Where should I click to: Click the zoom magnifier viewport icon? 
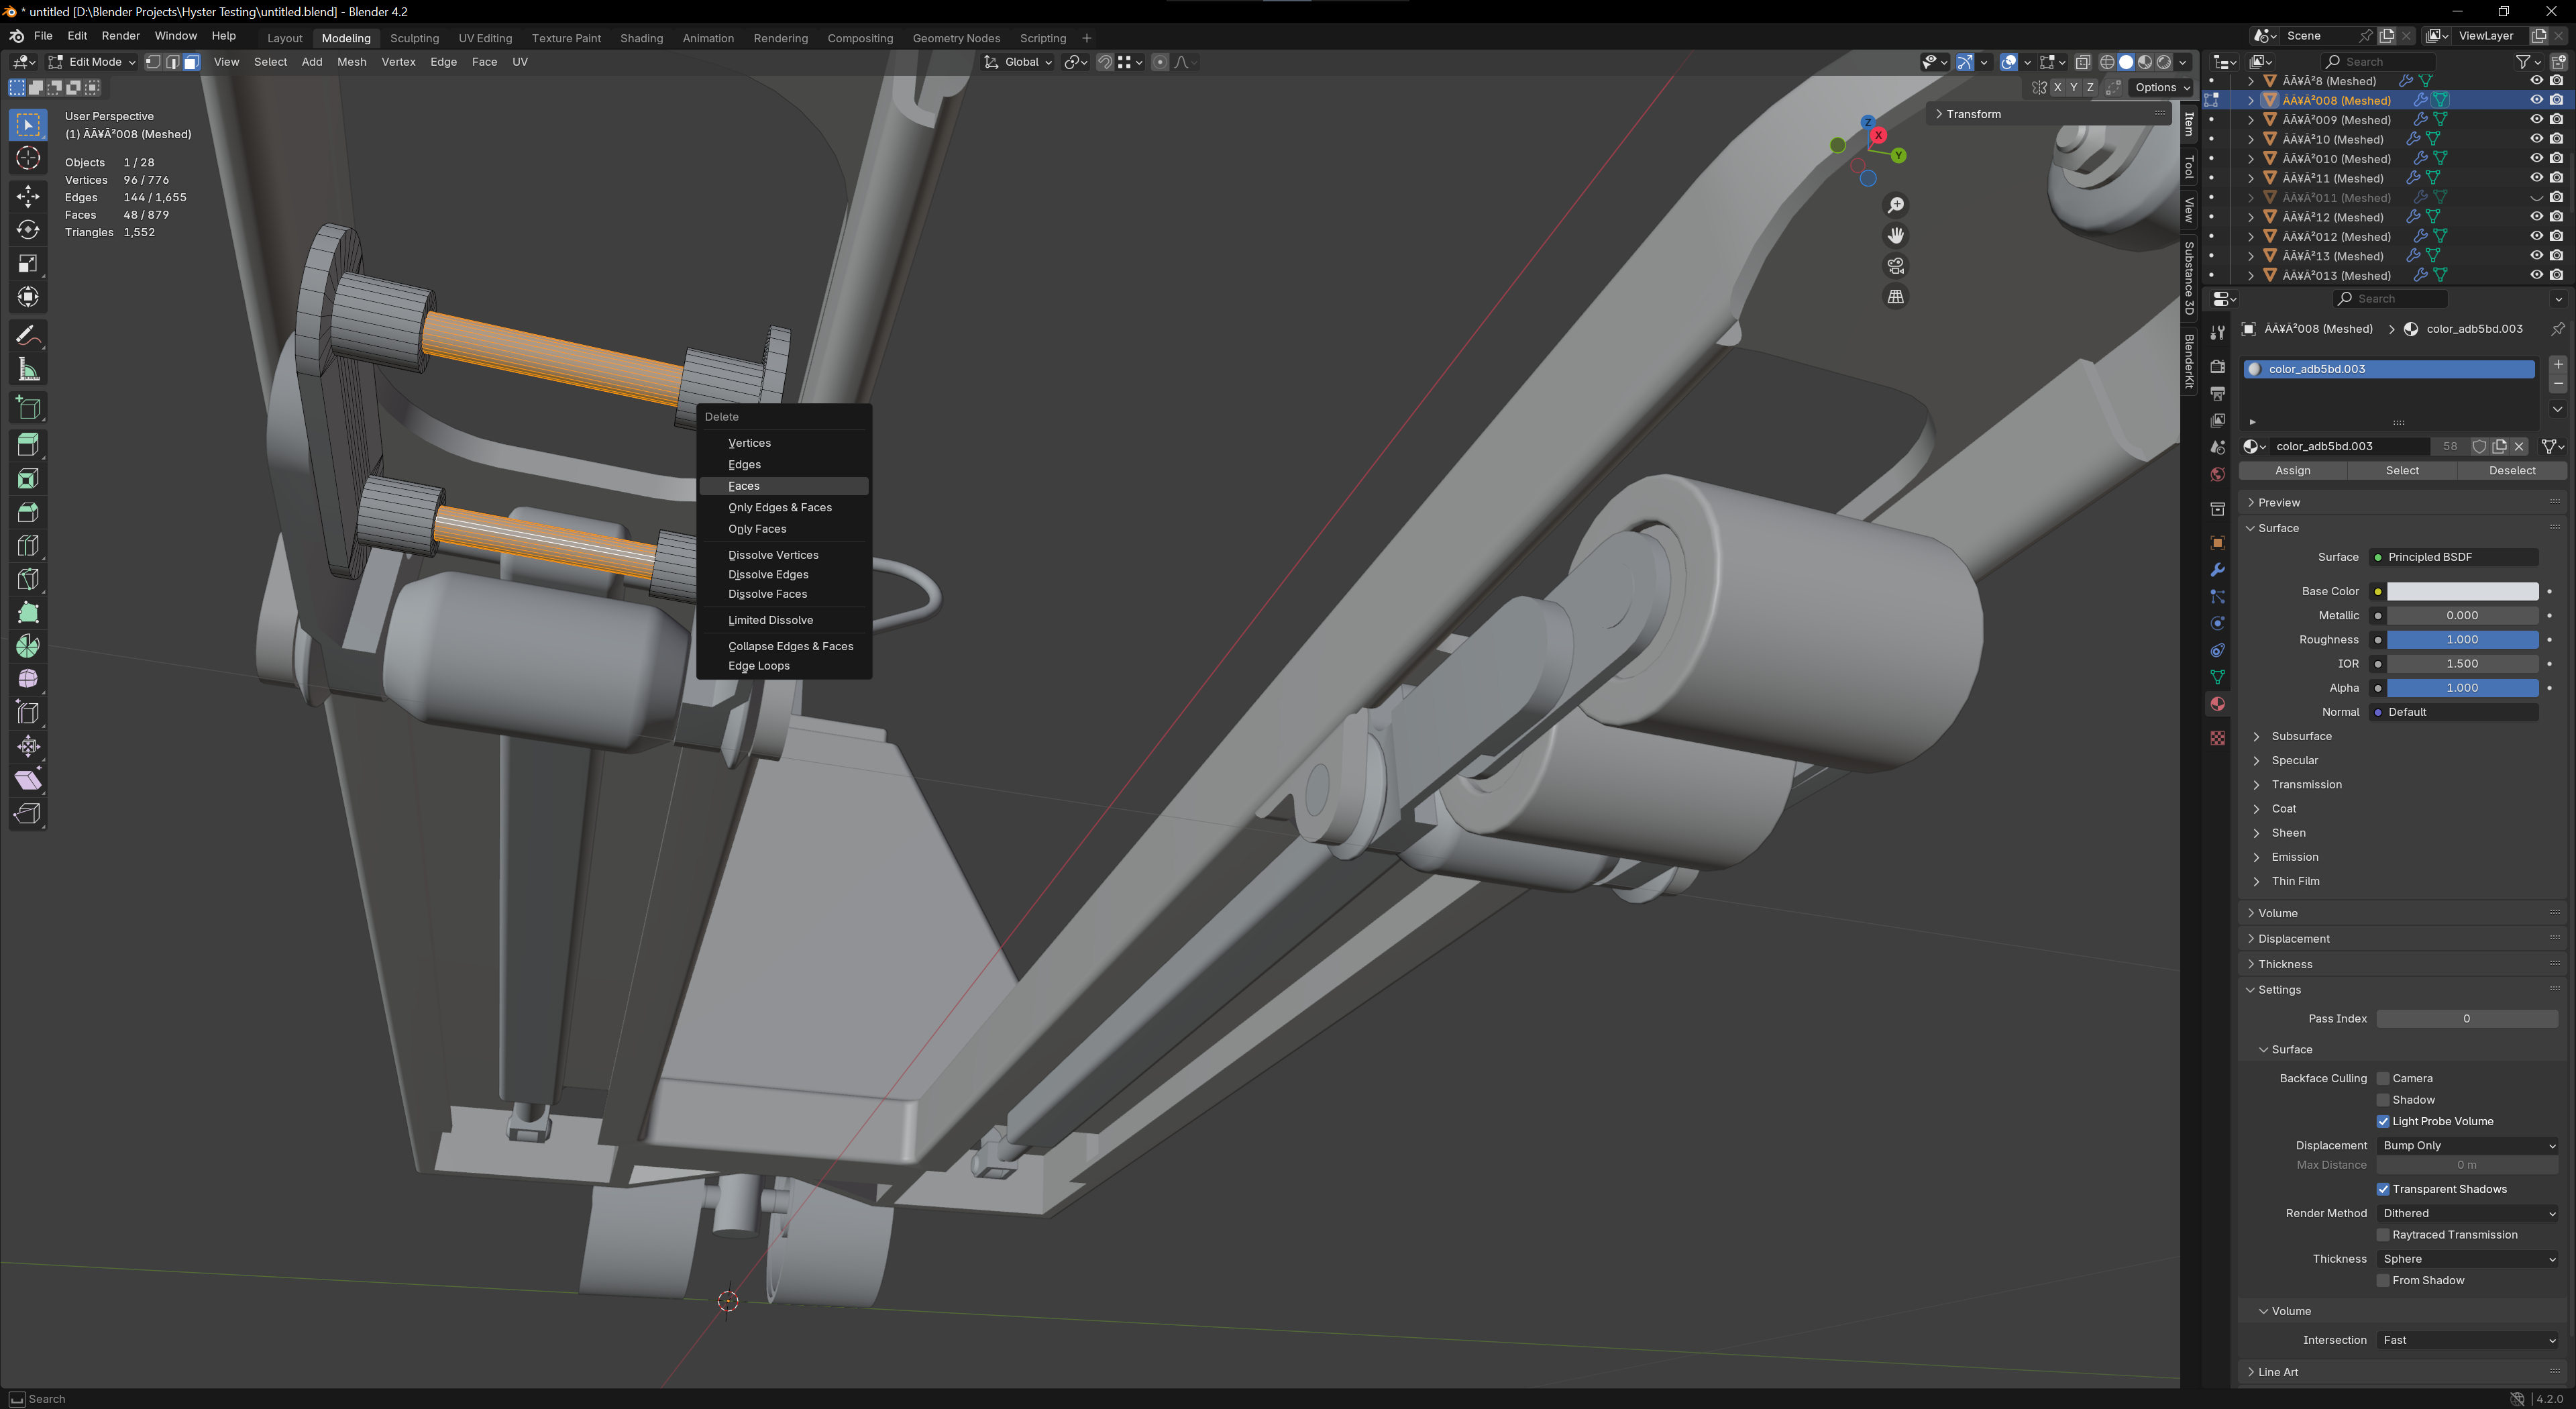(1895, 205)
